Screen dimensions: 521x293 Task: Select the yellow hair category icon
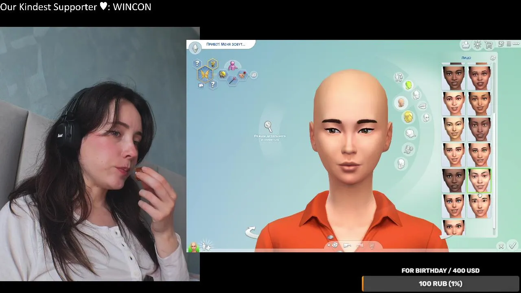[x=408, y=117]
